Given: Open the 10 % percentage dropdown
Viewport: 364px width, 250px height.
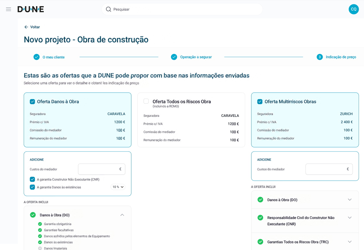Looking at the screenshot, I should click(118, 187).
